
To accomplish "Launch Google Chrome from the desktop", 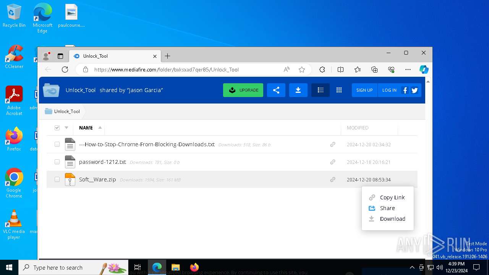I will pos(14,183).
